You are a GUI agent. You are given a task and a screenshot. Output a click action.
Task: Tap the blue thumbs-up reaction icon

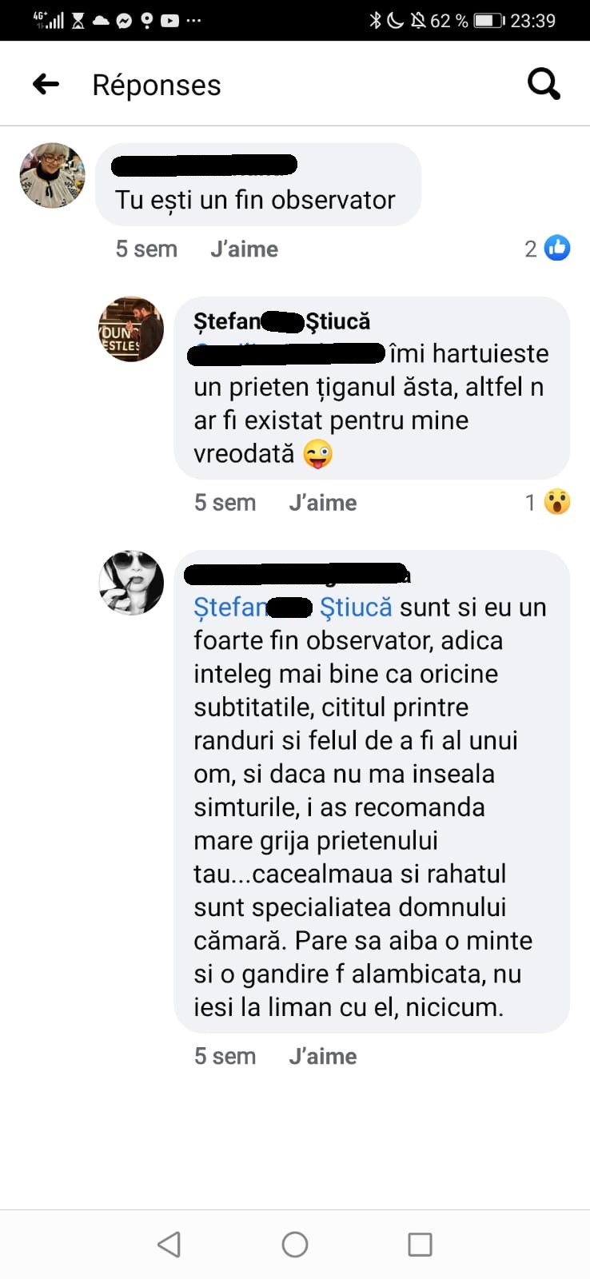point(557,248)
